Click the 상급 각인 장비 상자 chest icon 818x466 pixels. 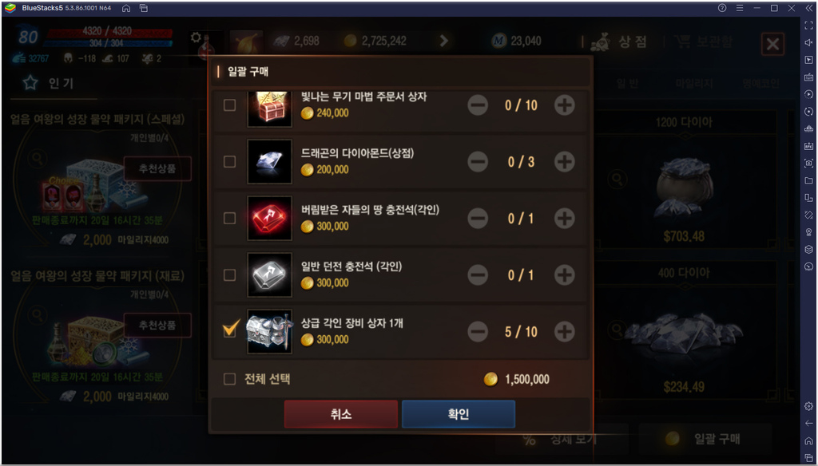click(269, 331)
